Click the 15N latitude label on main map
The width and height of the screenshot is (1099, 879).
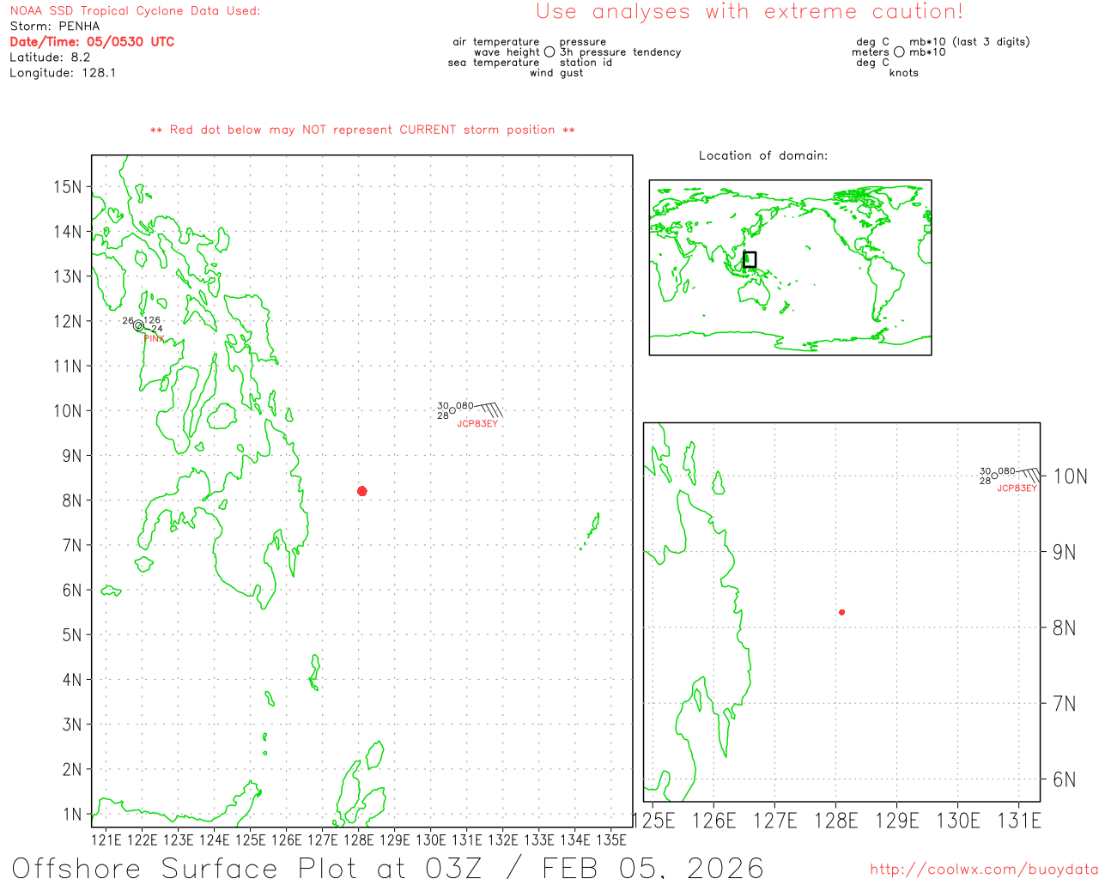click(x=68, y=186)
